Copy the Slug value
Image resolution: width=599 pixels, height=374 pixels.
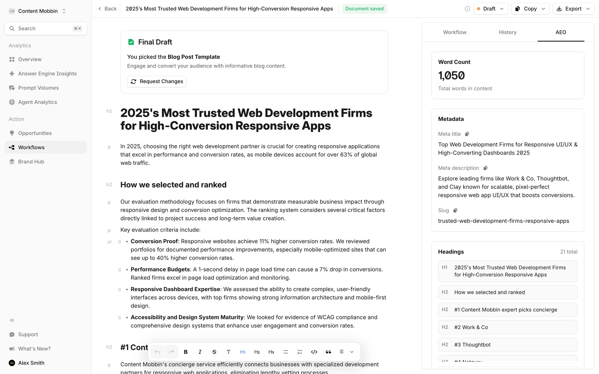pos(455,210)
